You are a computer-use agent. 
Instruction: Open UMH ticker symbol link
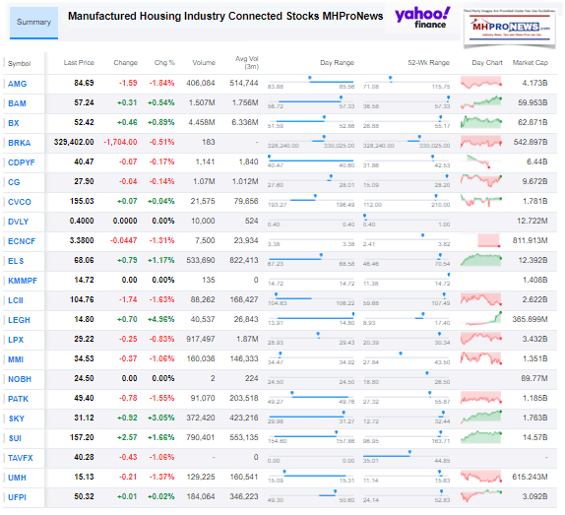[17, 478]
